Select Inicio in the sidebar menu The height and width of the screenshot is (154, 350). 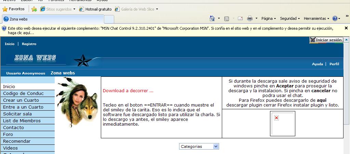tap(28, 87)
